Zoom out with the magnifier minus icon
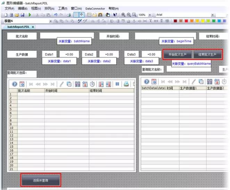 pos(129,15)
